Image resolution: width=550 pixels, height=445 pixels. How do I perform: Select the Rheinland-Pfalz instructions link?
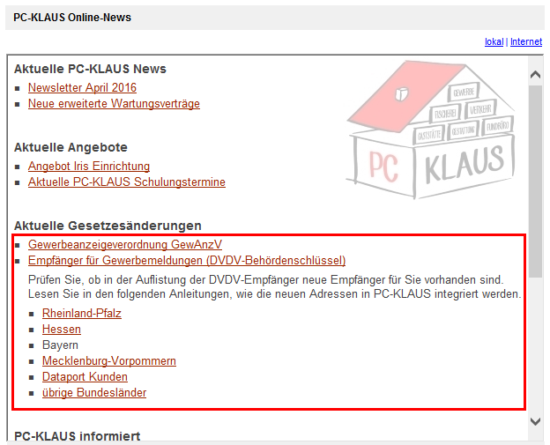tap(82, 314)
